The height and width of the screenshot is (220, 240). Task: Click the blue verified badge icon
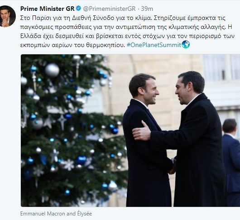pos(78,9)
